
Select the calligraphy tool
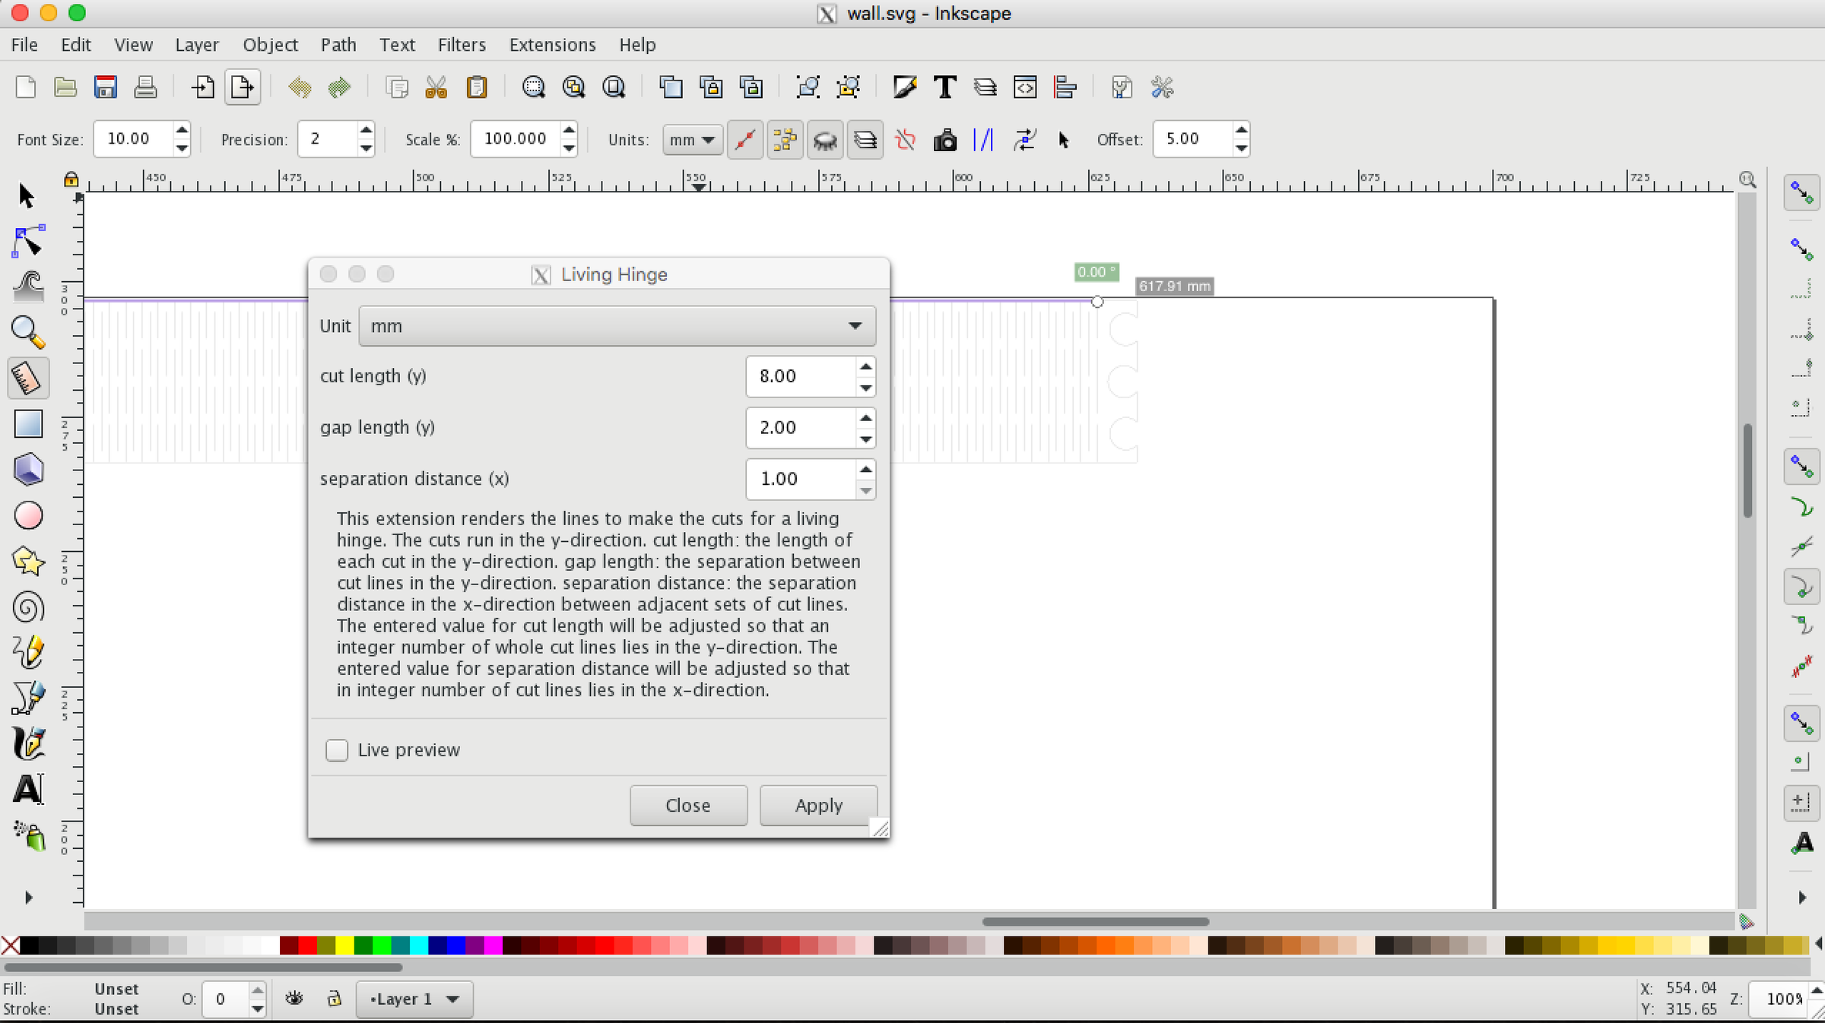[28, 743]
